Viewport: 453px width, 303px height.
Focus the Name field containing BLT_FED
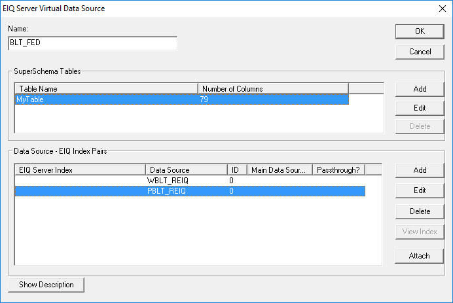[x=93, y=43]
